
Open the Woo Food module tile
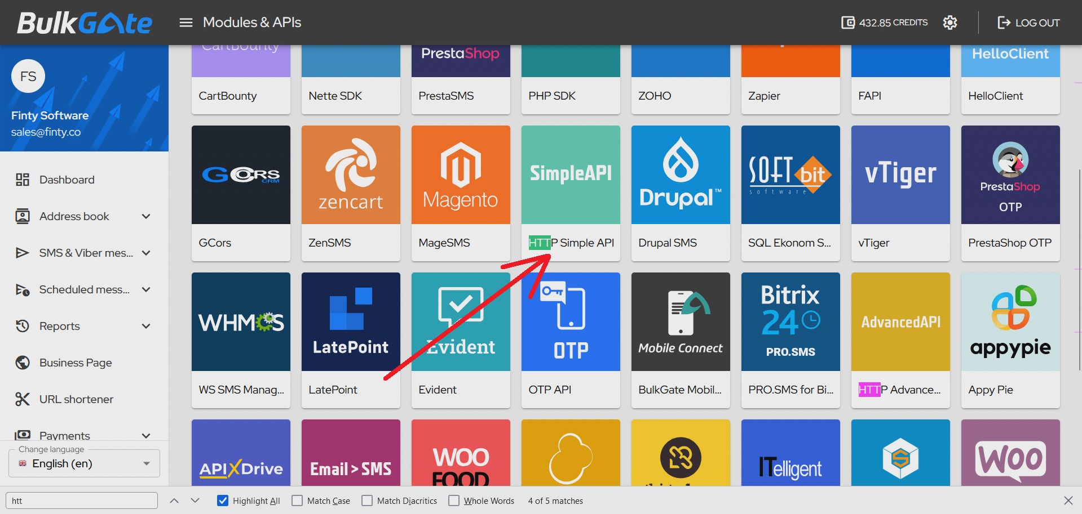[x=461, y=453]
